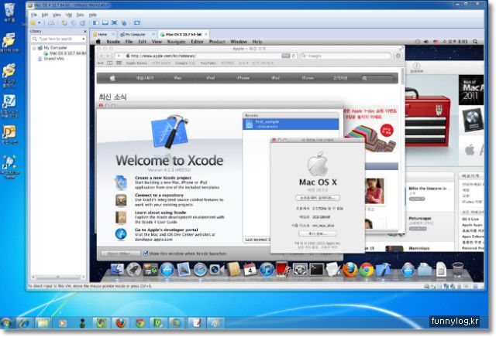Click VMware full screen toolbar icon
Image resolution: width=496 pixels, height=337 pixels.
click(x=115, y=22)
